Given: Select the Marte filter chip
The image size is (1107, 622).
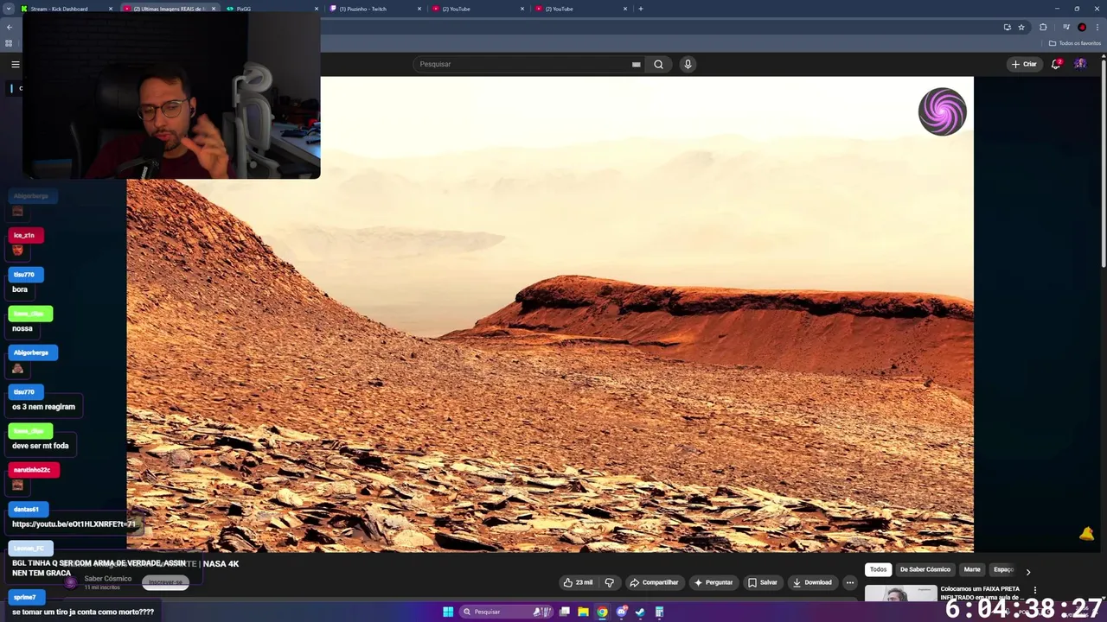Looking at the screenshot, I should (x=972, y=569).
